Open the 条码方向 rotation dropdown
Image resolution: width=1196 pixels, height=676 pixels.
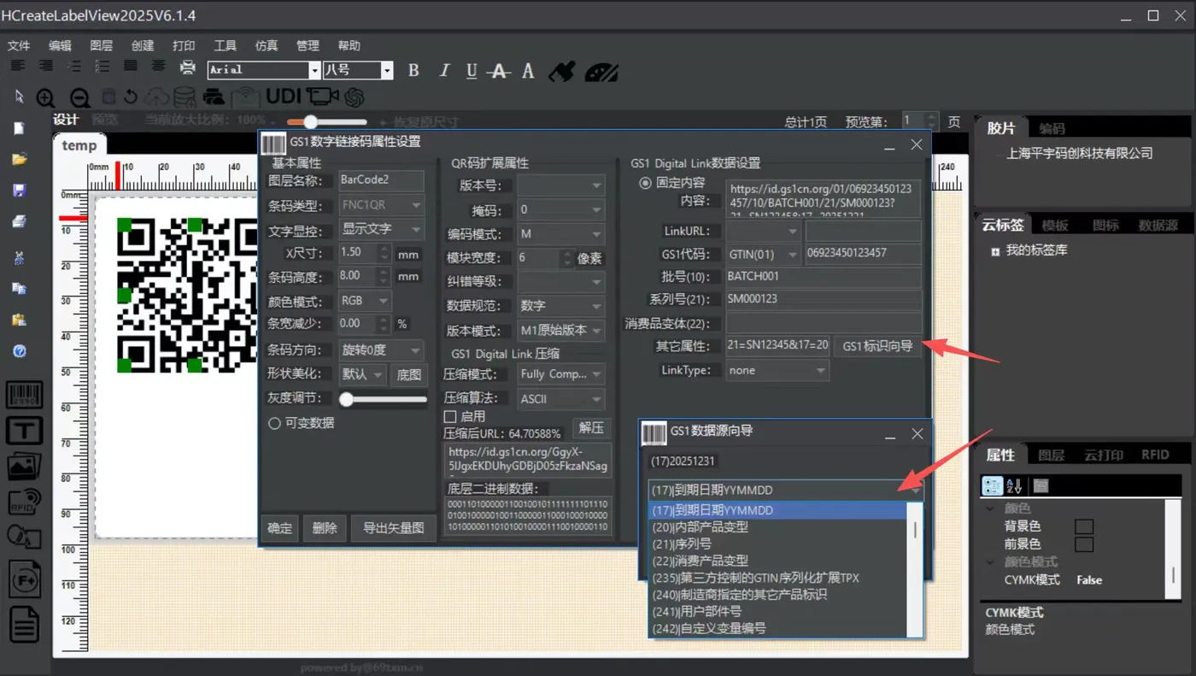click(381, 350)
